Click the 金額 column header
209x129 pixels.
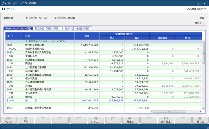pos(87,36)
